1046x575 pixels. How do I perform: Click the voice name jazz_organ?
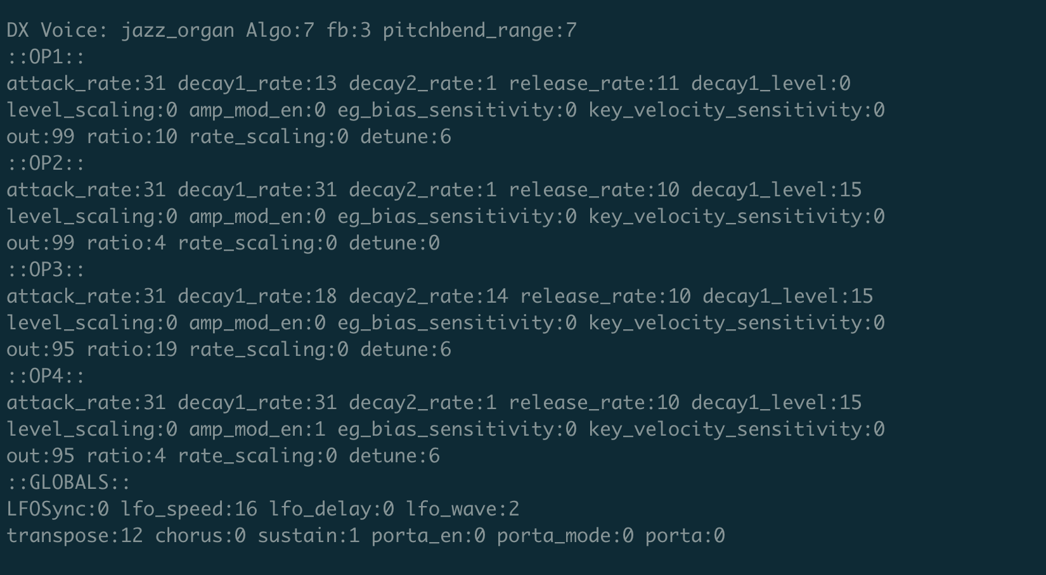click(x=178, y=30)
